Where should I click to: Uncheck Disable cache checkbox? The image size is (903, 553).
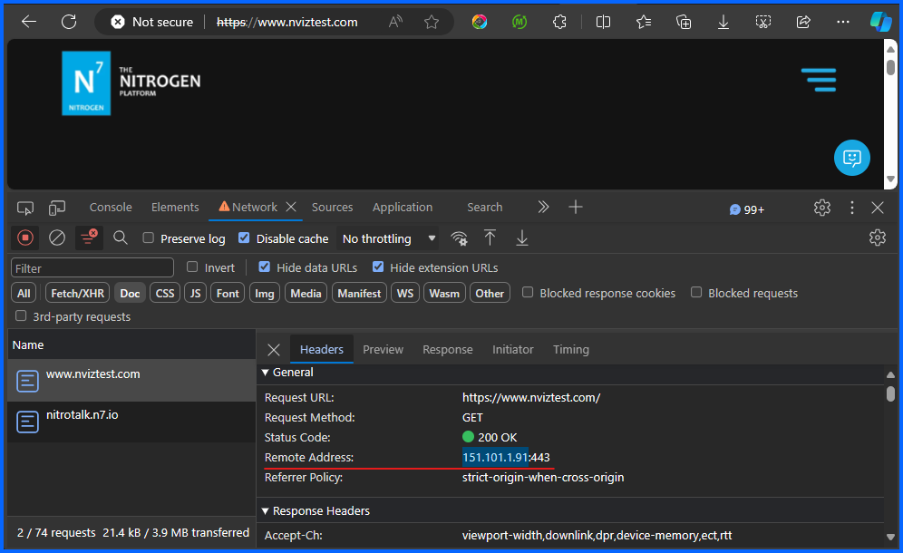[244, 238]
